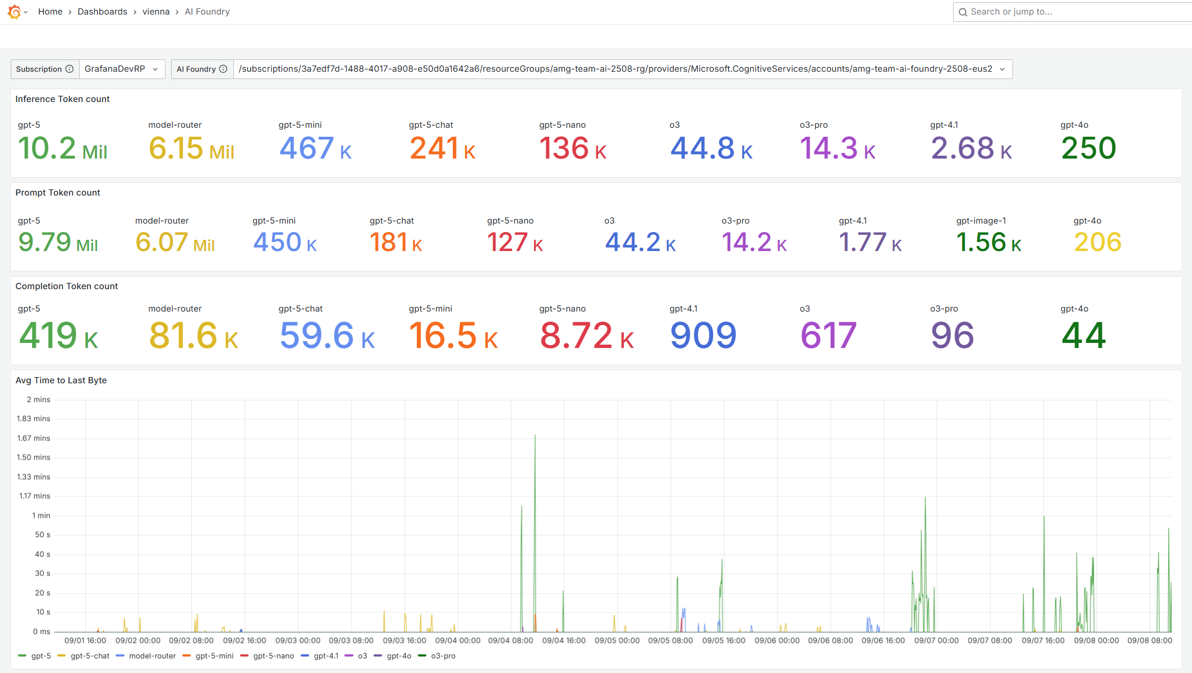This screenshot has height=673, width=1192.
Task: Toggle model-router series in legend
Action: [x=152, y=656]
